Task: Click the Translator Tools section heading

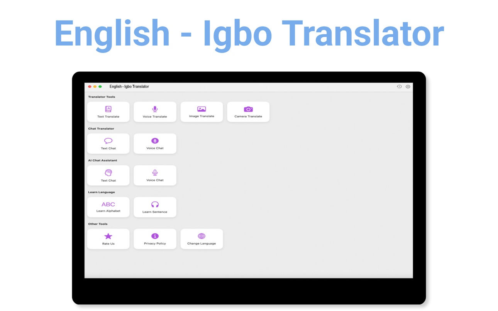Action: 102,97
